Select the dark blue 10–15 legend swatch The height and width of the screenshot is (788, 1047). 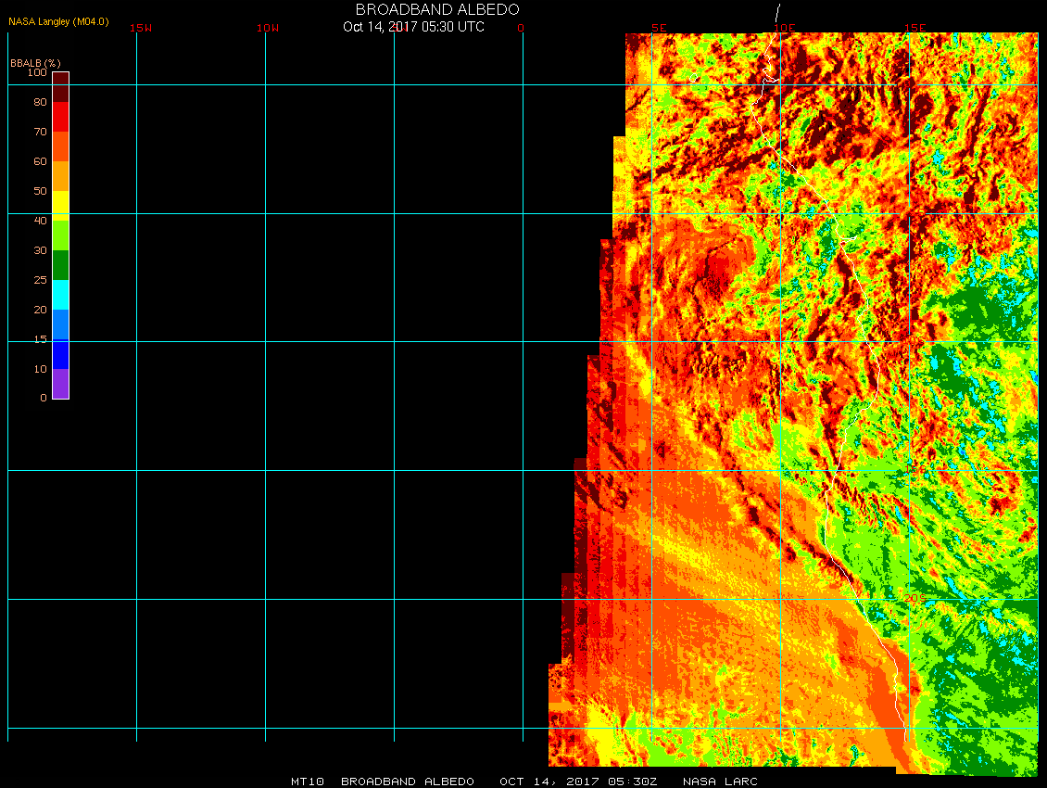coord(60,354)
